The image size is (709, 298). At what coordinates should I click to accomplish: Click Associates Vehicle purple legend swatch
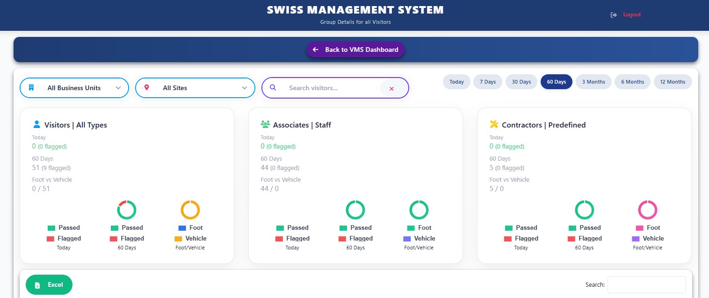[x=407, y=239]
